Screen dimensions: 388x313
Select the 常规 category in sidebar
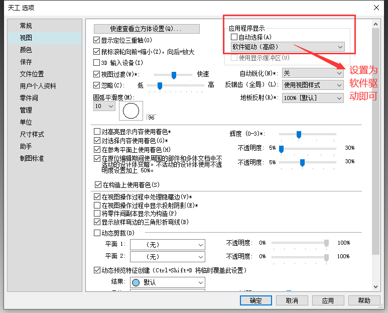26,26
